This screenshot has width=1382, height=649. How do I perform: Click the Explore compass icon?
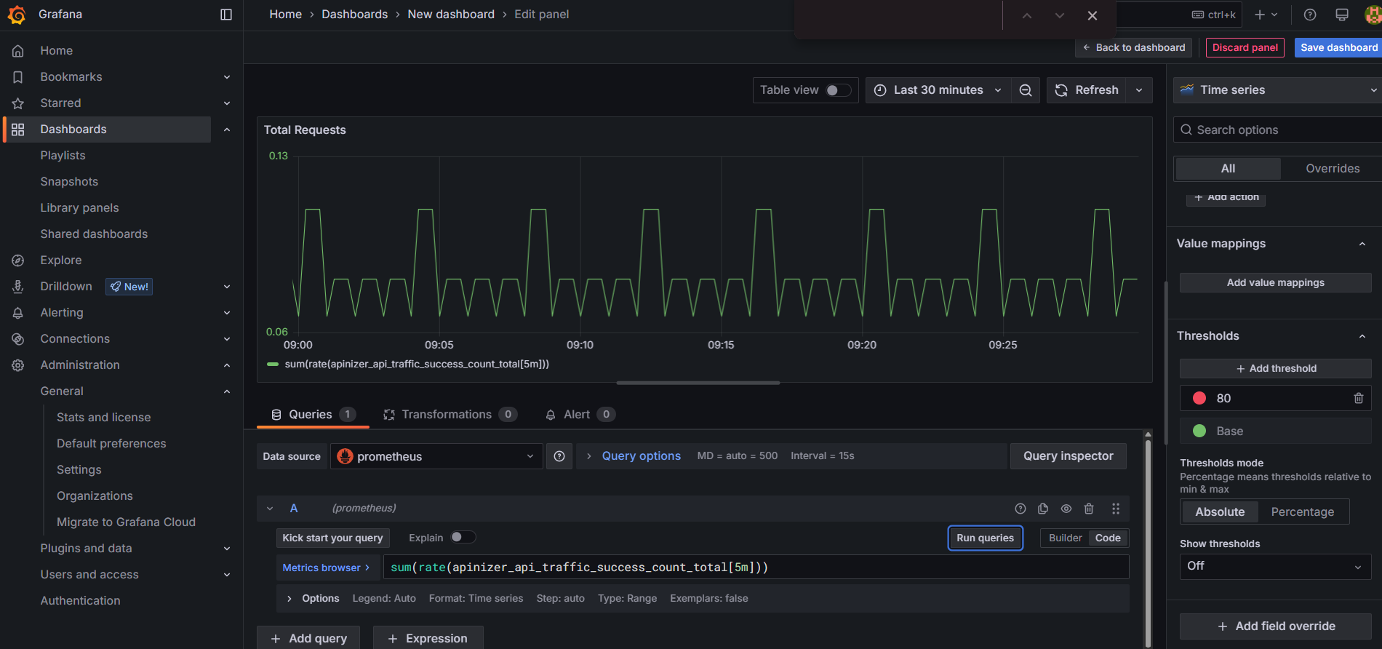(x=18, y=260)
